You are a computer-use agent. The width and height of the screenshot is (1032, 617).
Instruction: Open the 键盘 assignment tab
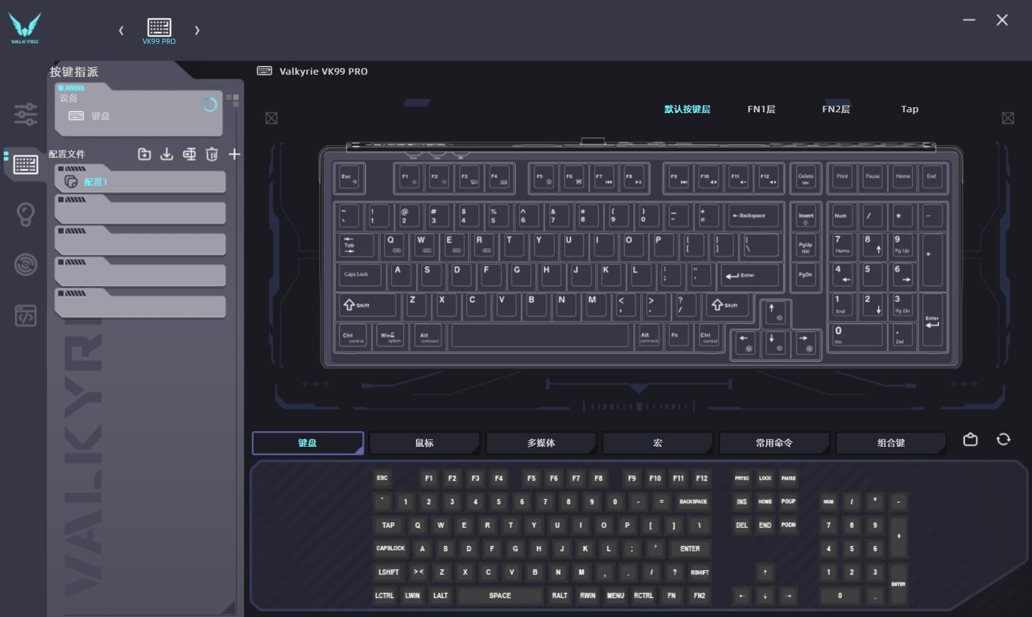tap(307, 443)
